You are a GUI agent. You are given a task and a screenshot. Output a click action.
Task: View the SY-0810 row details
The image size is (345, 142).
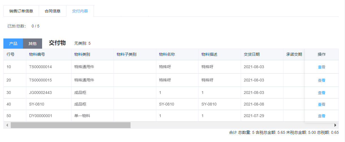[x=322, y=104]
